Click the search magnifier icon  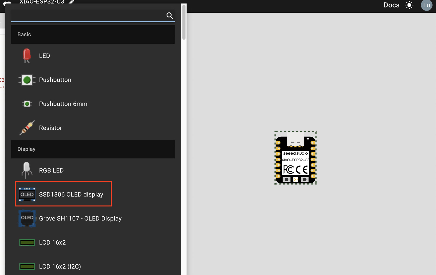coord(169,16)
